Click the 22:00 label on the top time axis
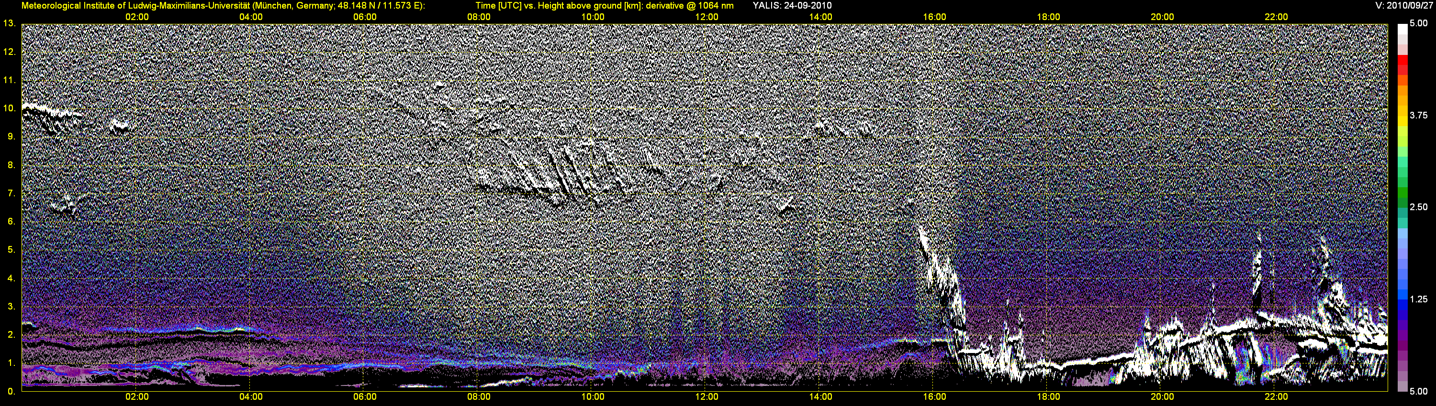1436x406 pixels. click(x=1276, y=17)
